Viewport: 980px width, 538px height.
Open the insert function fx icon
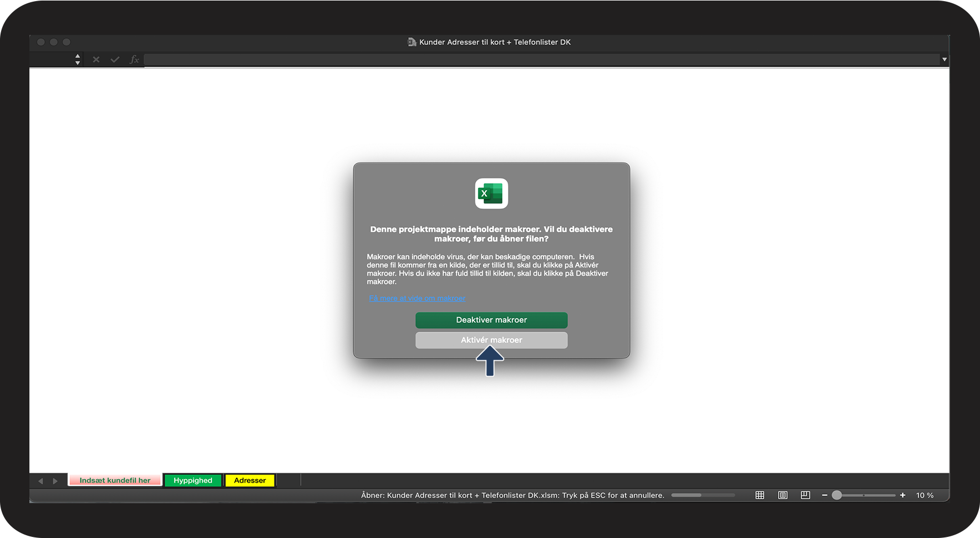click(x=134, y=59)
